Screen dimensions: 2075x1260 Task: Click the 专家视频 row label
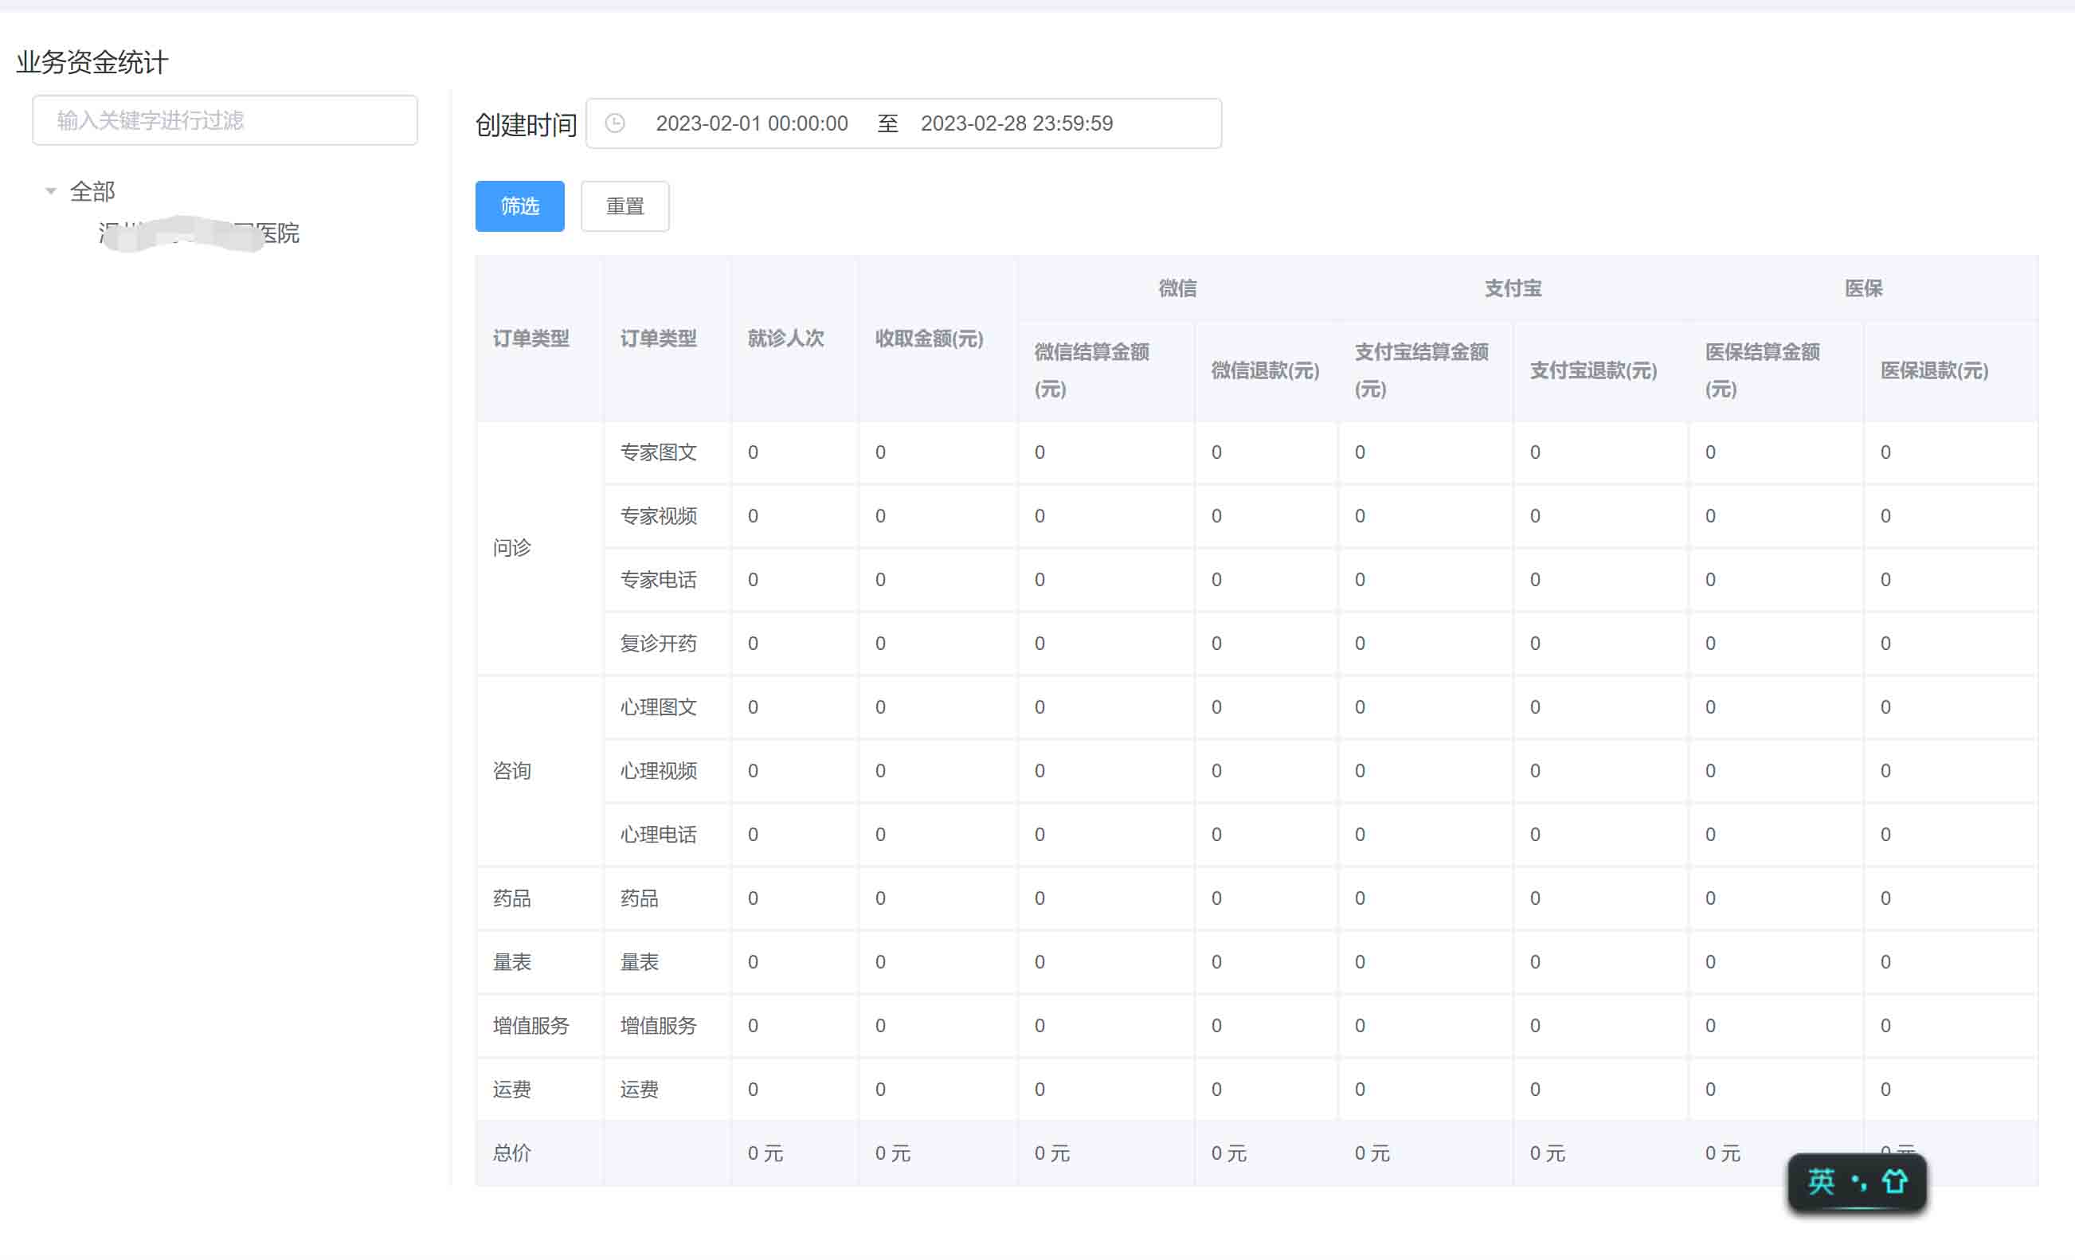(x=658, y=516)
